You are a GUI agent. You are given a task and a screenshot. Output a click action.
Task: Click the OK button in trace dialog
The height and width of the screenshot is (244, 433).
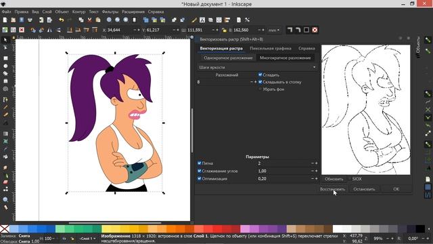(x=396, y=189)
